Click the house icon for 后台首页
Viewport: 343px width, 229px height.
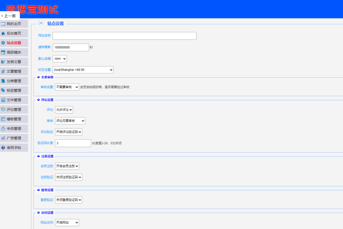click(x=3, y=34)
